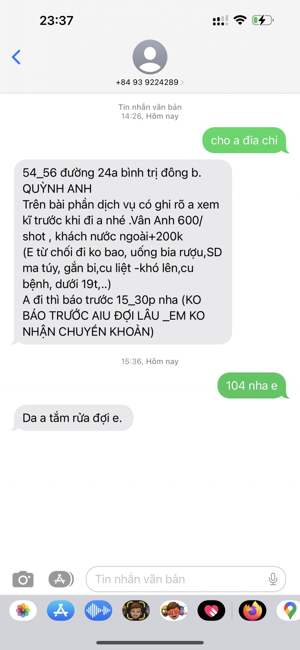The width and height of the screenshot is (300, 650).
Task: Open the Google Maps app icon
Action: [289, 610]
